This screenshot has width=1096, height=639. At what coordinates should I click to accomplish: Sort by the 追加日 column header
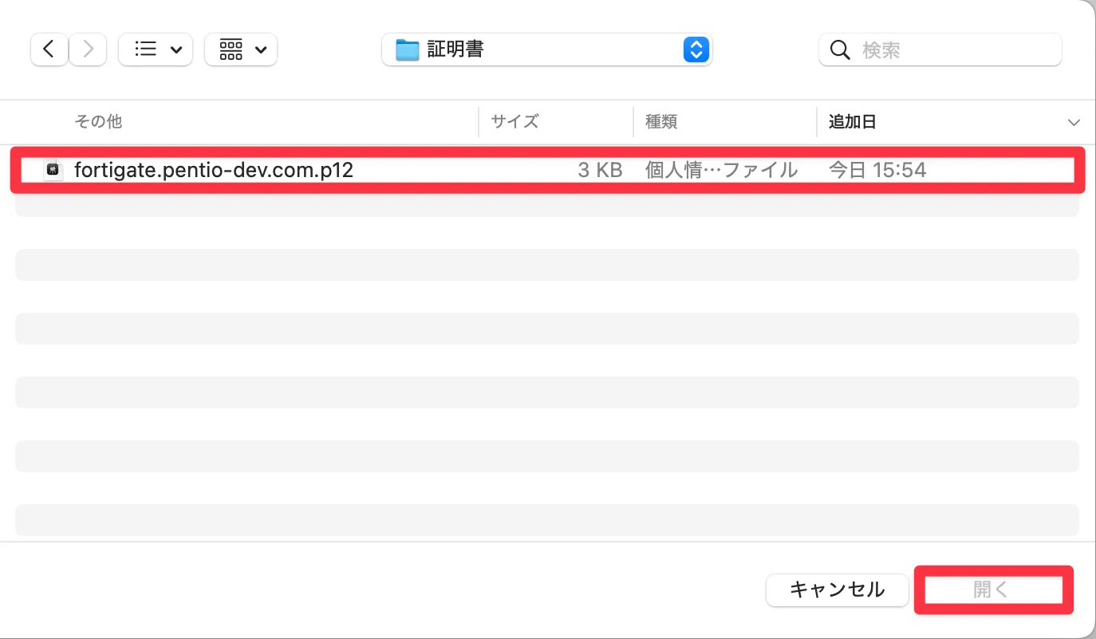point(853,122)
